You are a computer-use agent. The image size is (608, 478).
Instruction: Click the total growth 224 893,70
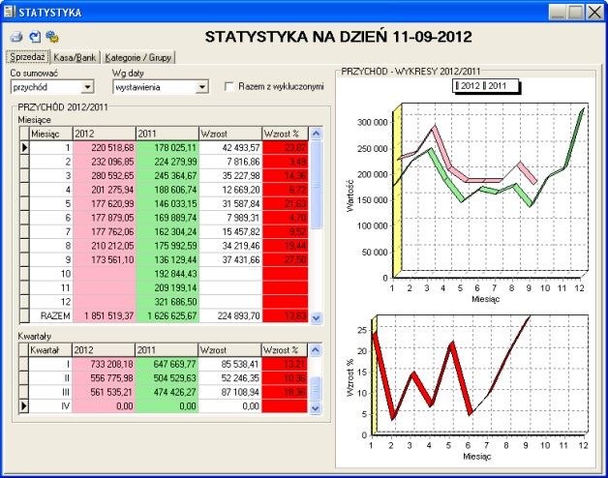230,315
